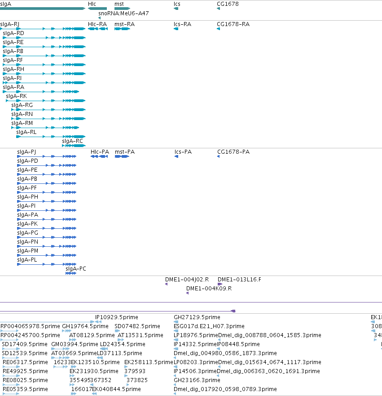Click the slgA-PG protein label

pyautogui.click(x=28, y=233)
